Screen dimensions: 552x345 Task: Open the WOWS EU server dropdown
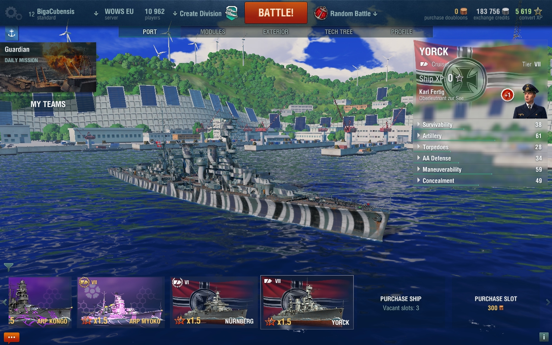114,13
